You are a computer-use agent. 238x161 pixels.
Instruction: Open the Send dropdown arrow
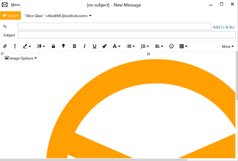tap(18, 16)
